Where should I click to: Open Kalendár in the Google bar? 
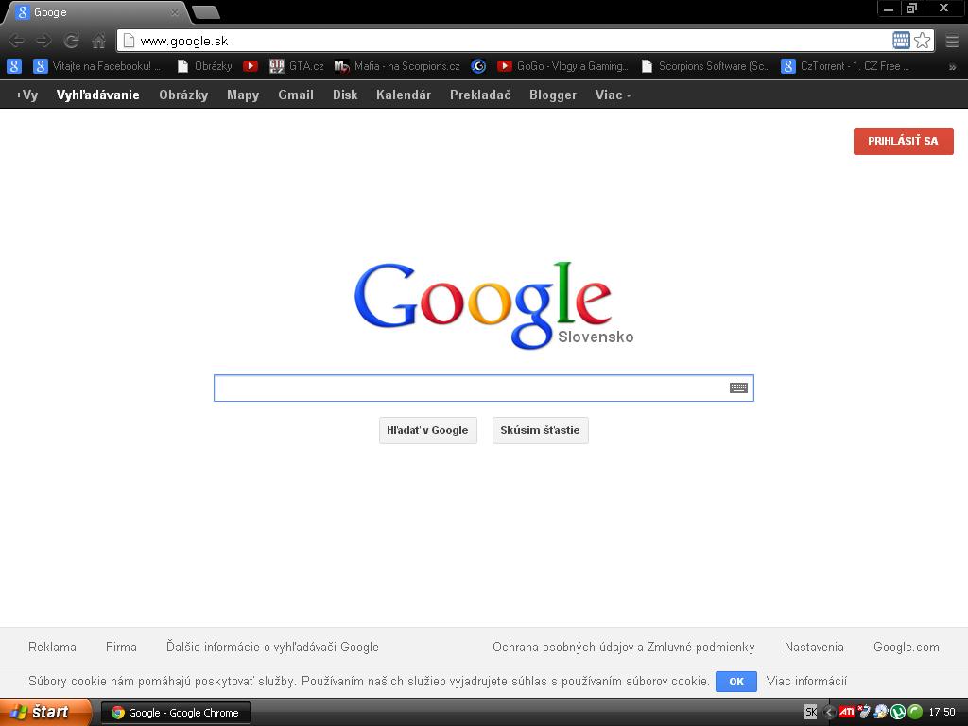404,95
